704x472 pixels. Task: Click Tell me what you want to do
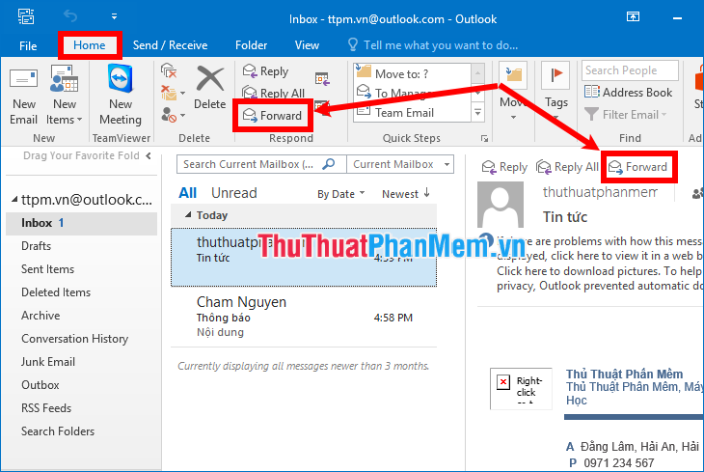[x=433, y=45]
